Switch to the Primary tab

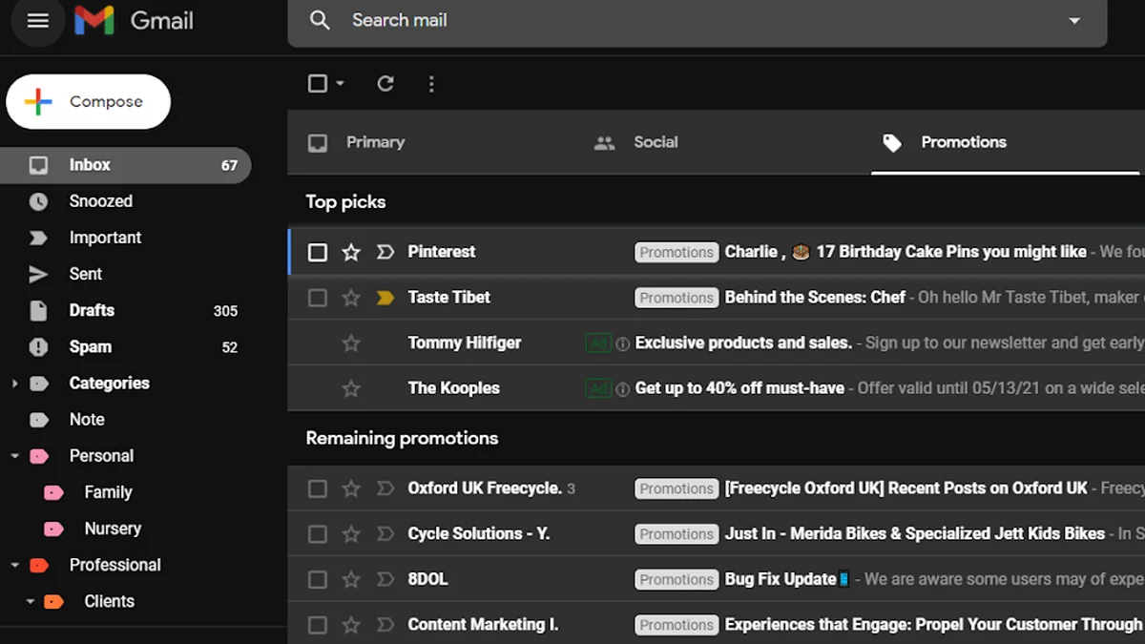[375, 142]
